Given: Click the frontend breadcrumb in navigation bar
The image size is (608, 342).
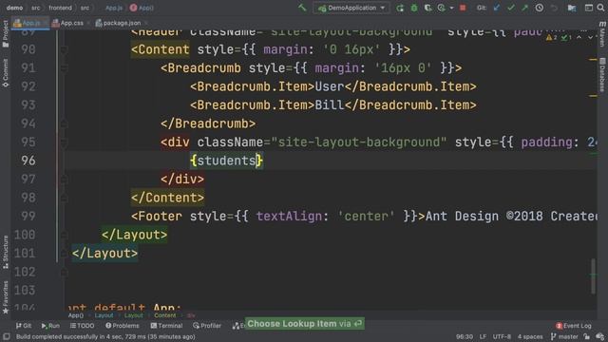Looking at the screenshot, I should [x=60, y=8].
